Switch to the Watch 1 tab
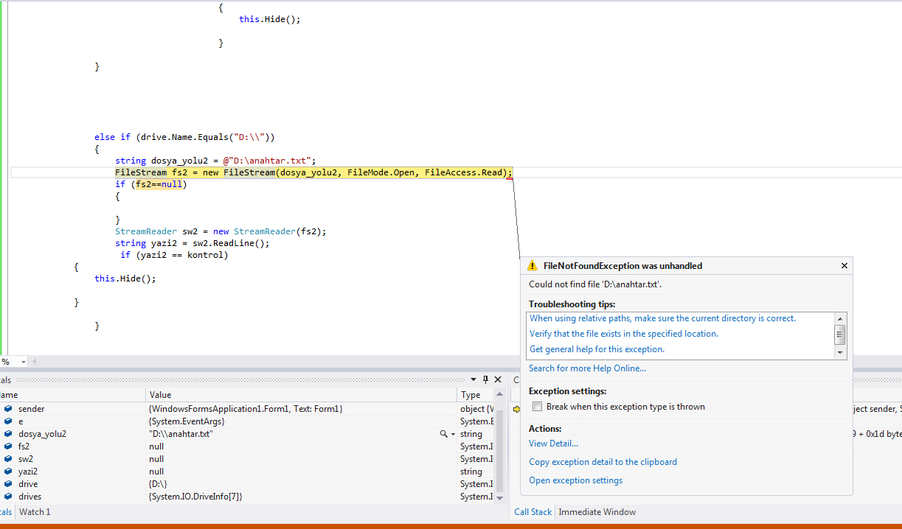Viewport: 902px width, 529px height. click(x=35, y=512)
